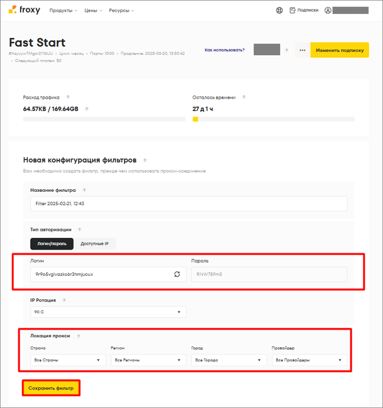Click the Fast Start heading
383x408 pixels.
(x=37, y=42)
